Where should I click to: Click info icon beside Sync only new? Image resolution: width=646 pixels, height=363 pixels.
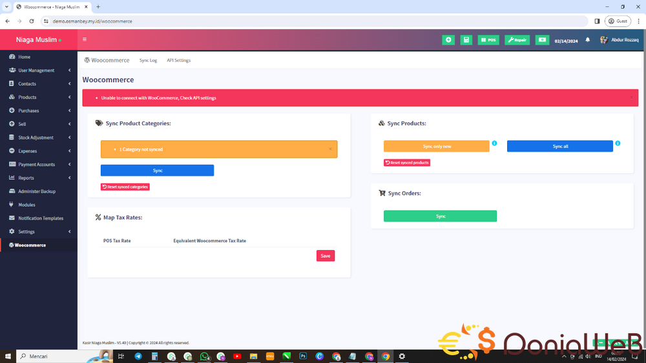(x=494, y=143)
